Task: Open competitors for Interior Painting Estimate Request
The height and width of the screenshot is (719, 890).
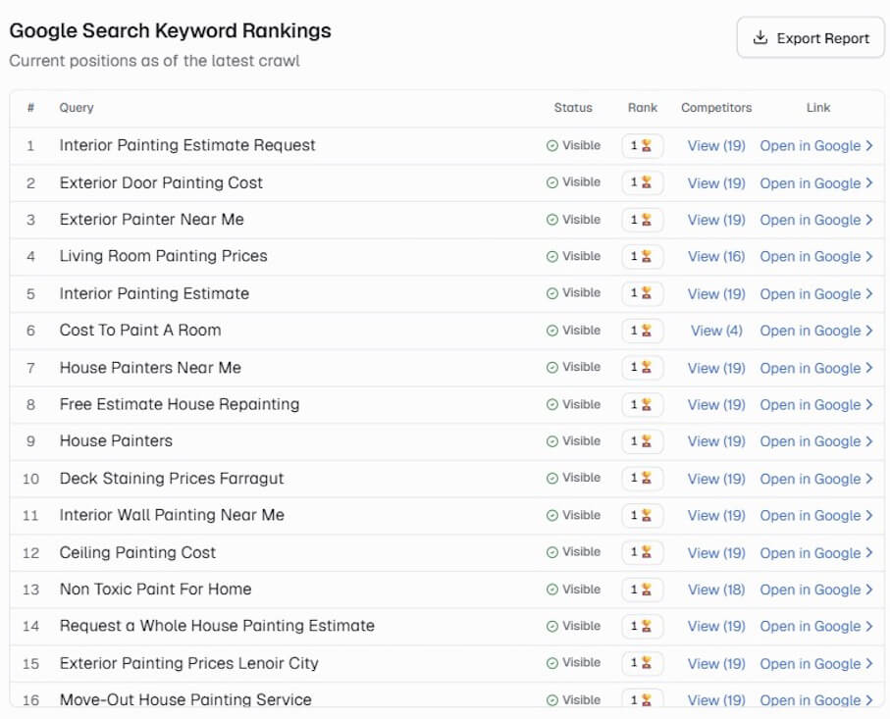Action: 716,146
